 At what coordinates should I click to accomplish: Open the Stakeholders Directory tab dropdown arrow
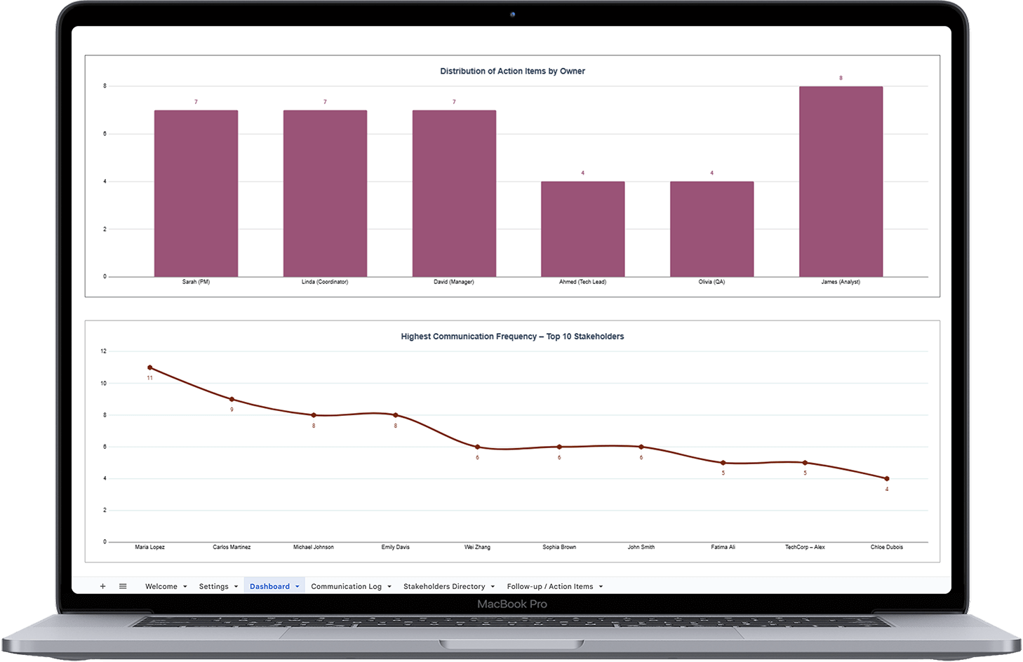[x=493, y=586]
